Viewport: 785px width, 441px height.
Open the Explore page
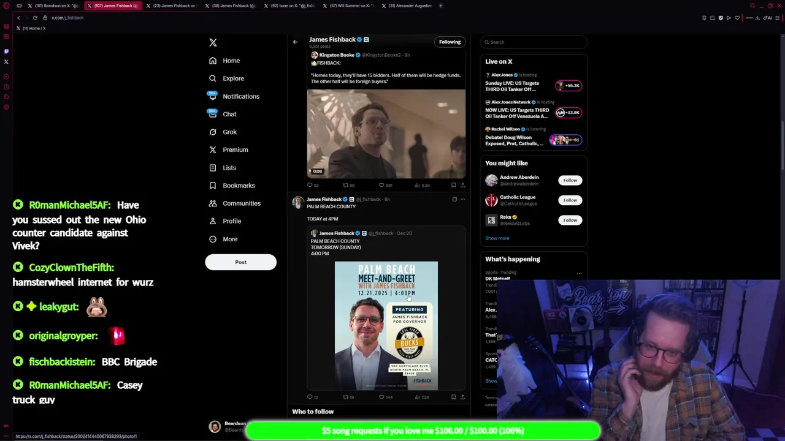click(x=226, y=78)
